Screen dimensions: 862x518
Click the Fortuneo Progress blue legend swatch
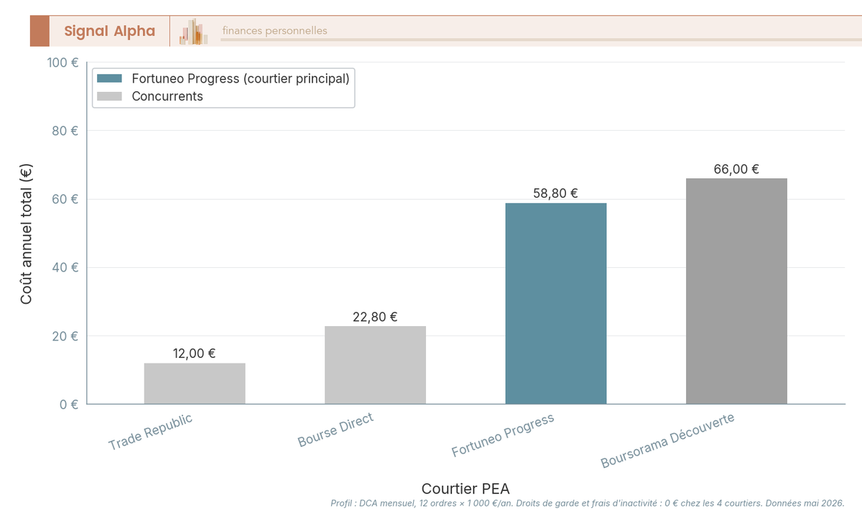[x=110, y=78]
